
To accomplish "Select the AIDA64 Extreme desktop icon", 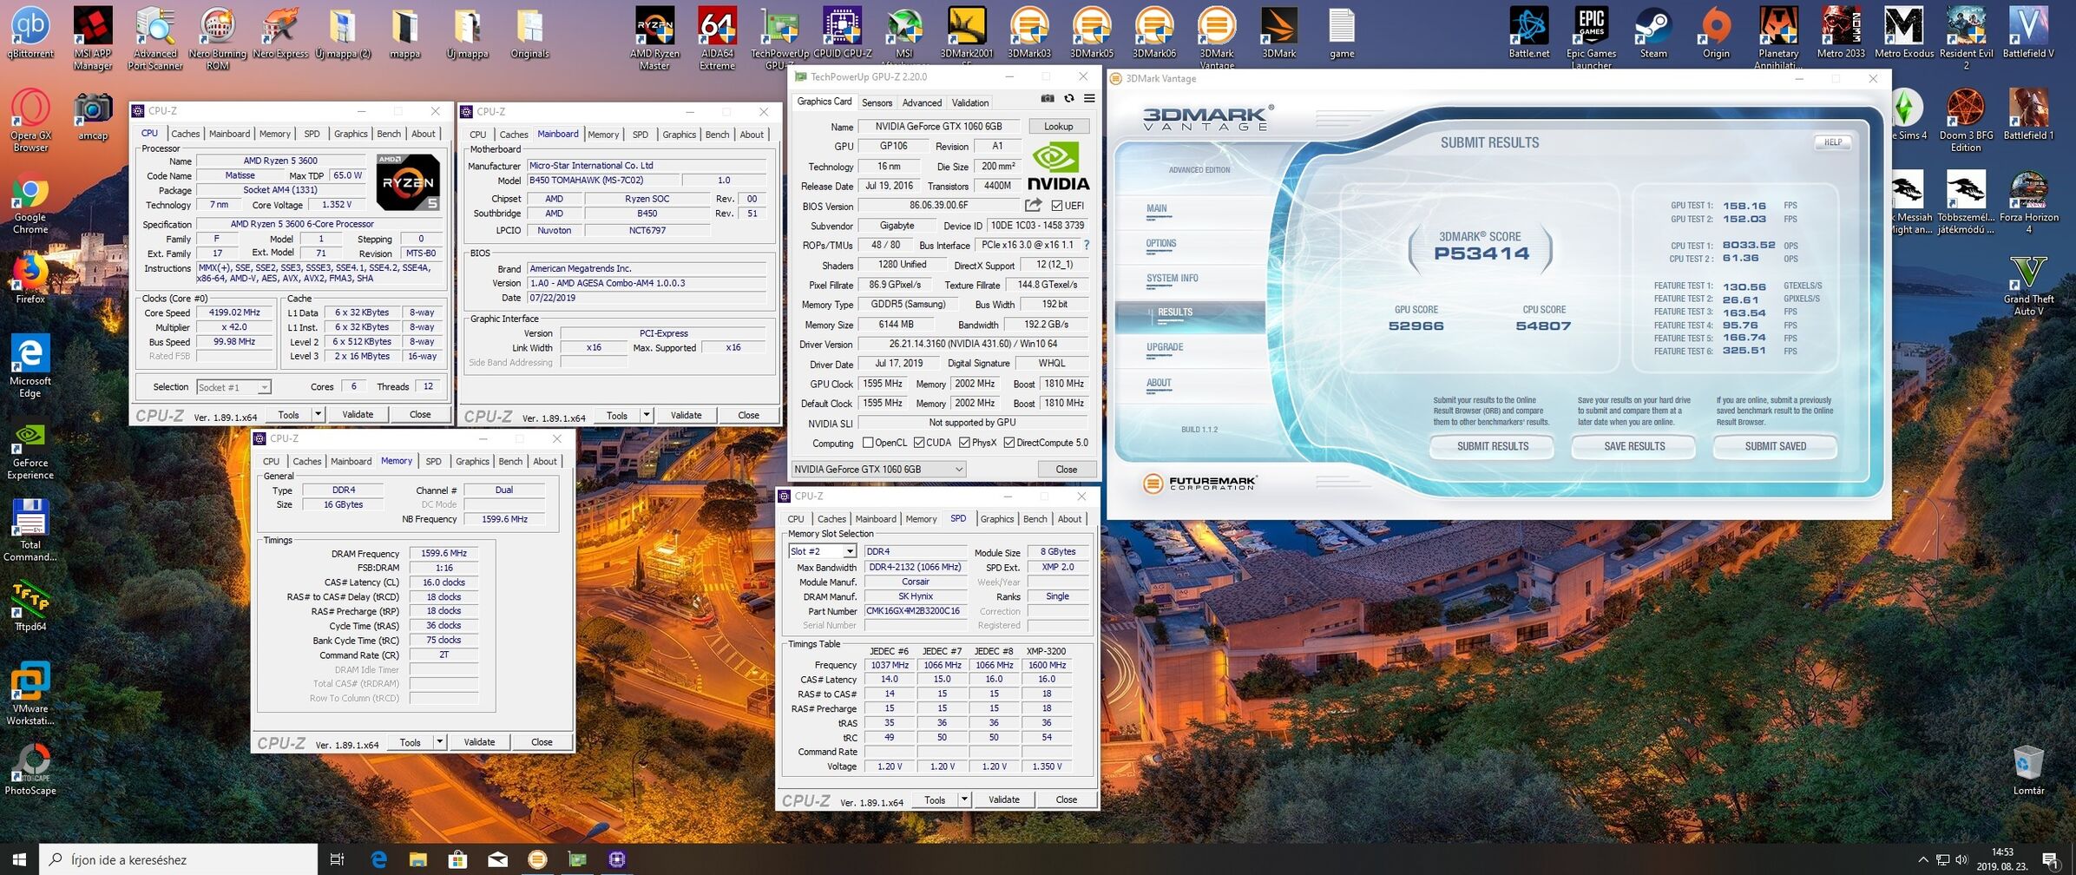I will (717, 38).
